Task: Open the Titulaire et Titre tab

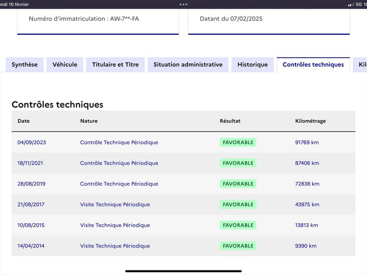Action: pos(116,65)
